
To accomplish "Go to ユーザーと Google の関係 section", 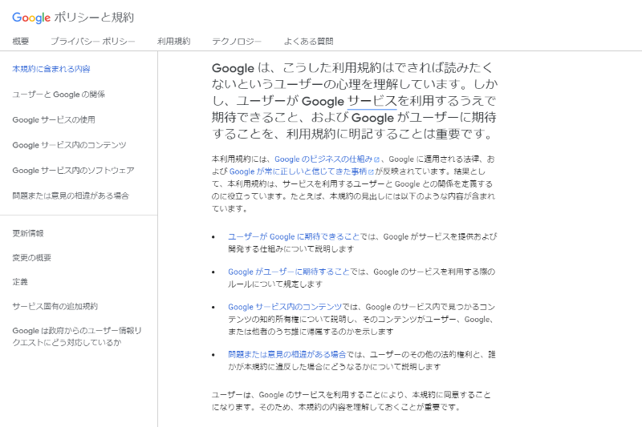I will [59, 95].
